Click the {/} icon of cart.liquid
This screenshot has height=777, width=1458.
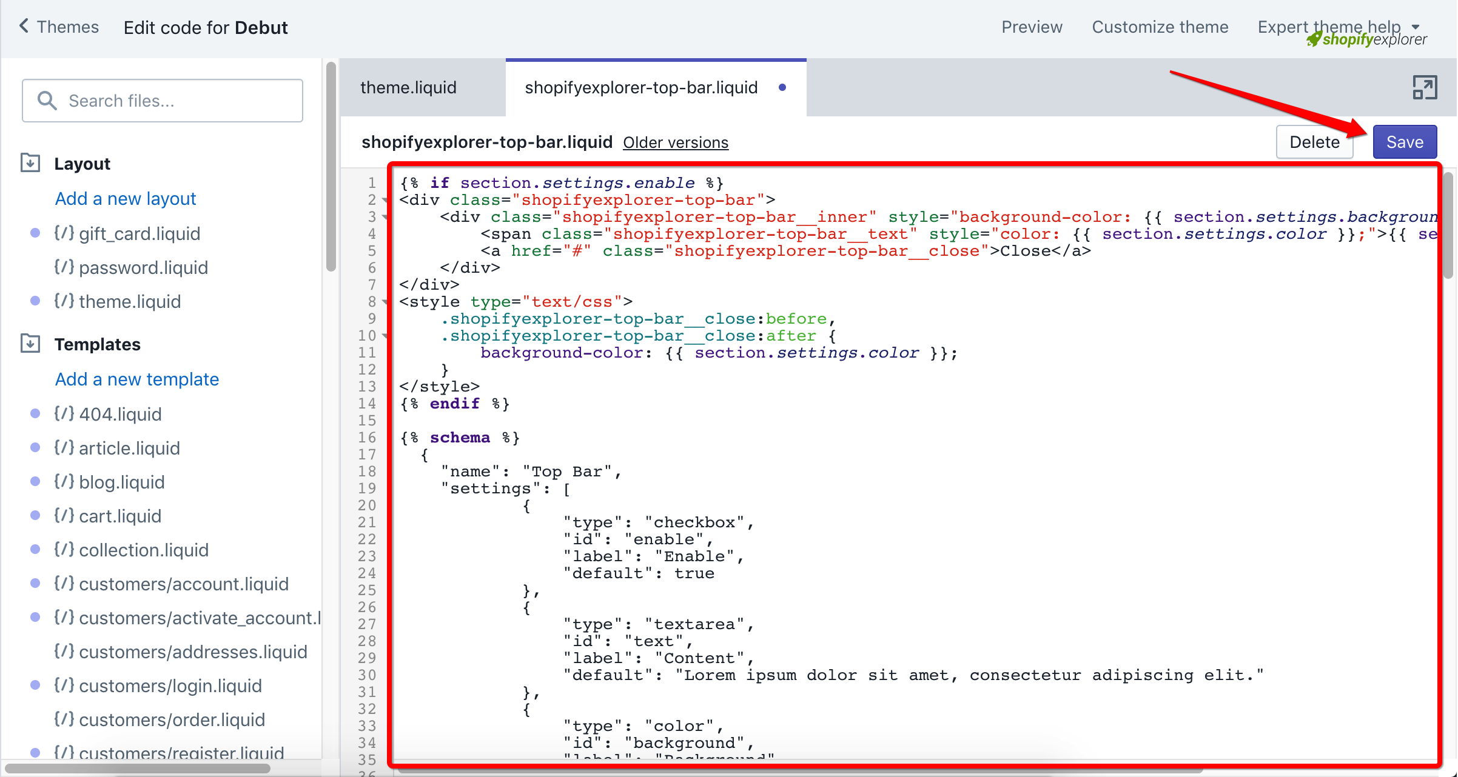click(64, 515)
